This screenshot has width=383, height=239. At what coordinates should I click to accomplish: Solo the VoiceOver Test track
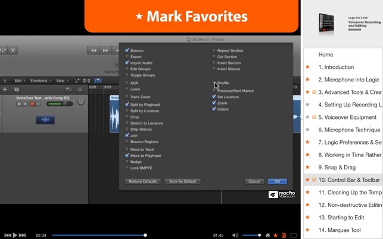24,104
